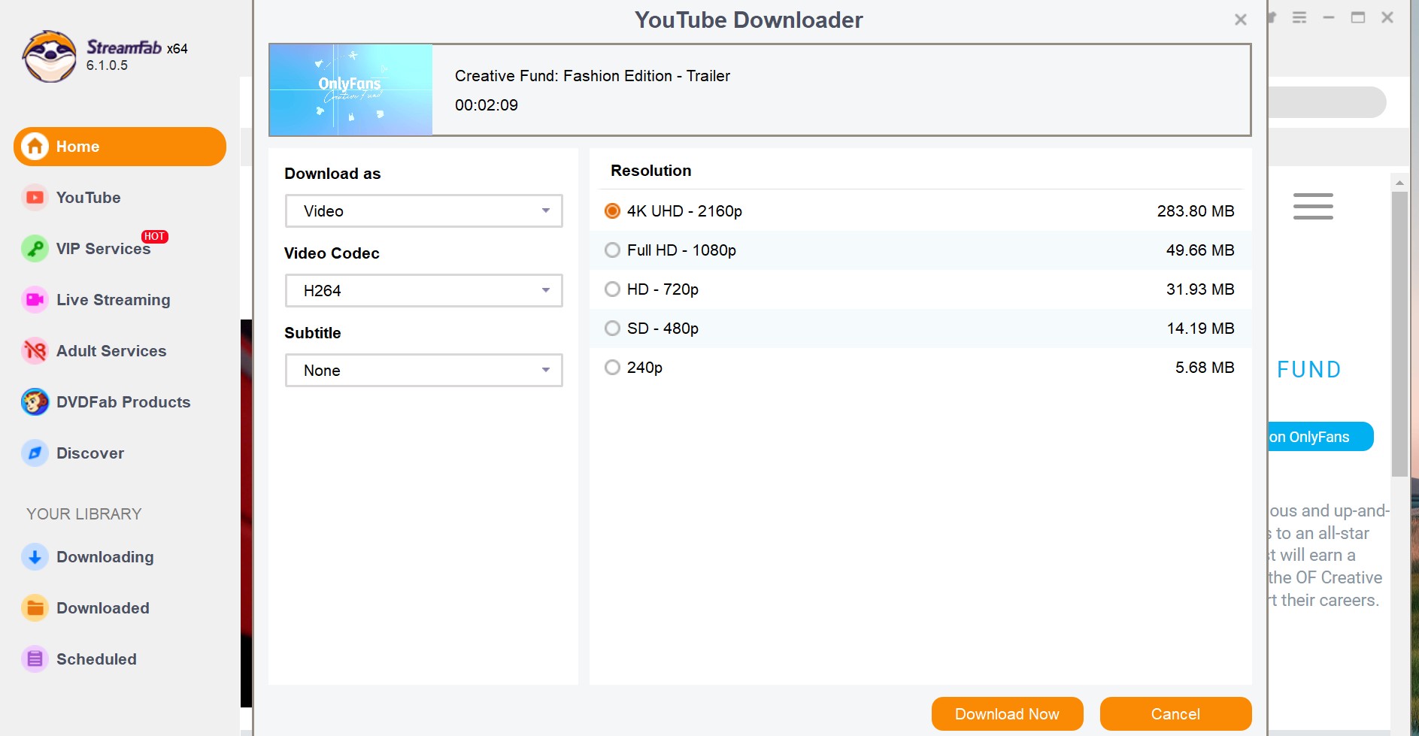
Task: Click the 6.1.0.5 version number
Action: pos(107,65)
